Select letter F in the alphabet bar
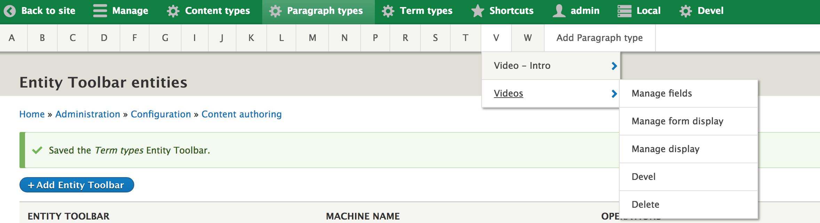The image size is (820, 223). pyautogui.click(x=135, y=38)
